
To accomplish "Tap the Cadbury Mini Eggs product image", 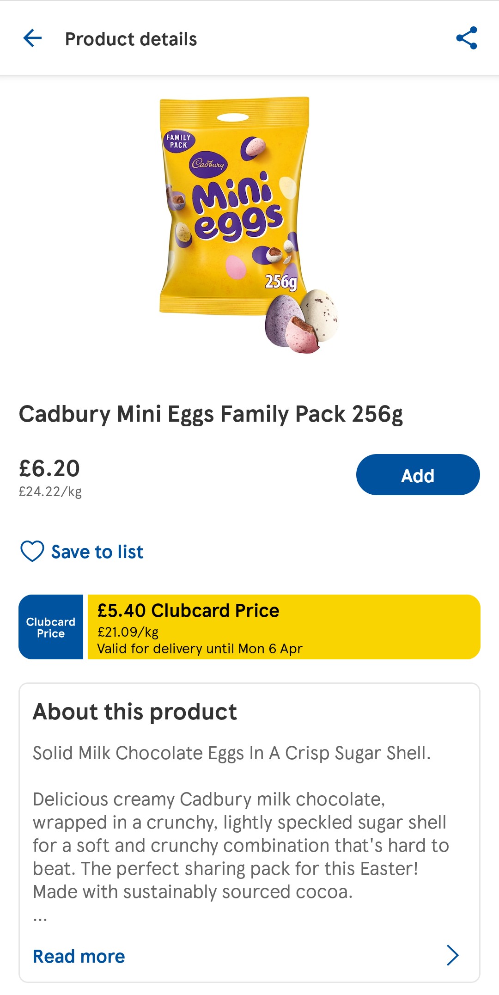I will click(245, 222).
